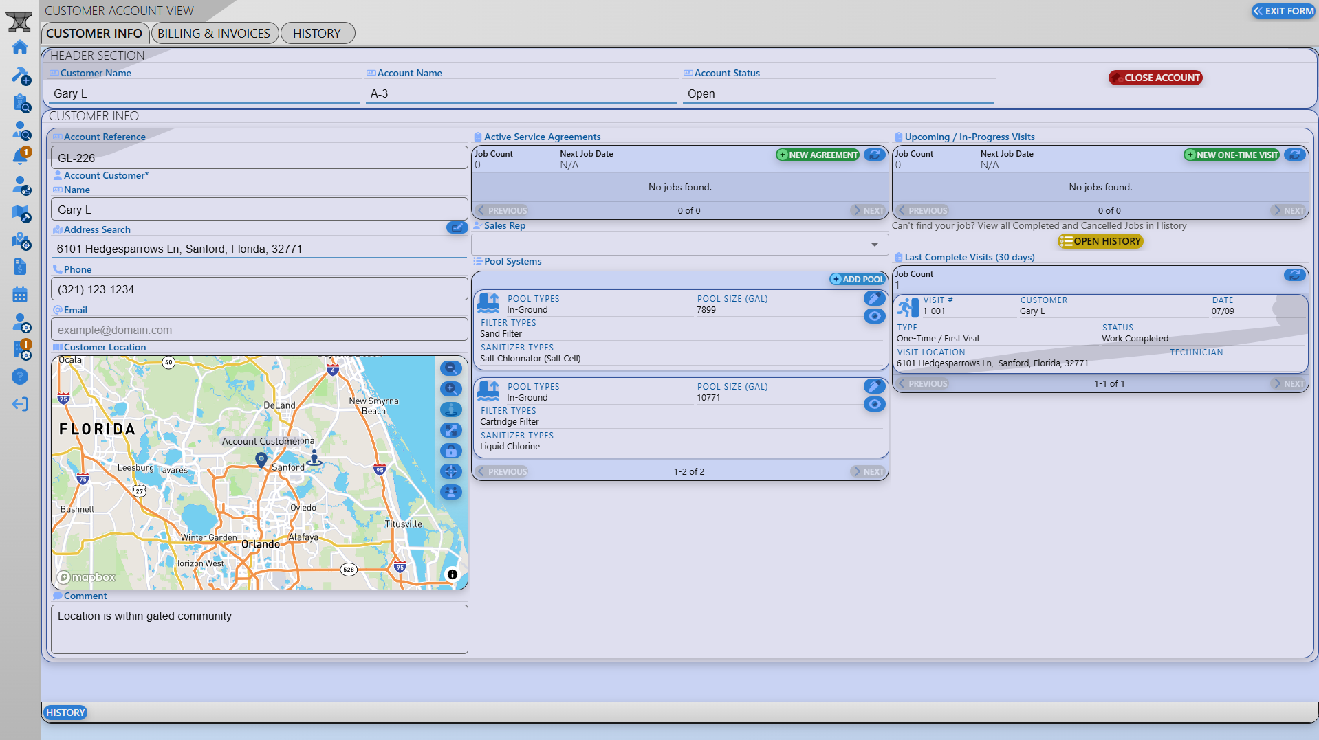Click New Agreement button
This screenshot has height=740, width=1319.
click(x=818, y=155)
